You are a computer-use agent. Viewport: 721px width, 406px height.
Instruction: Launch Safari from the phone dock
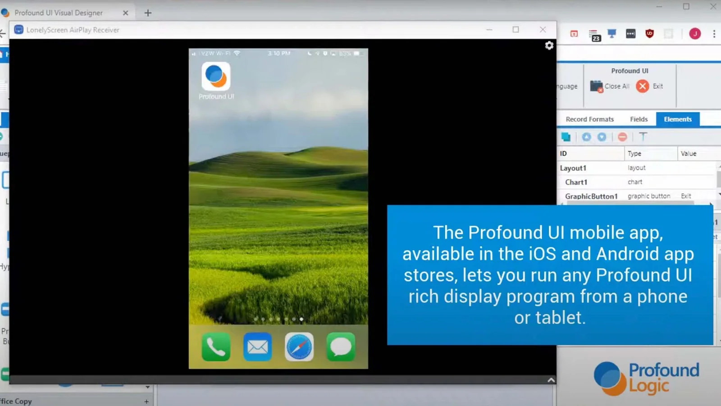(299, 347)
